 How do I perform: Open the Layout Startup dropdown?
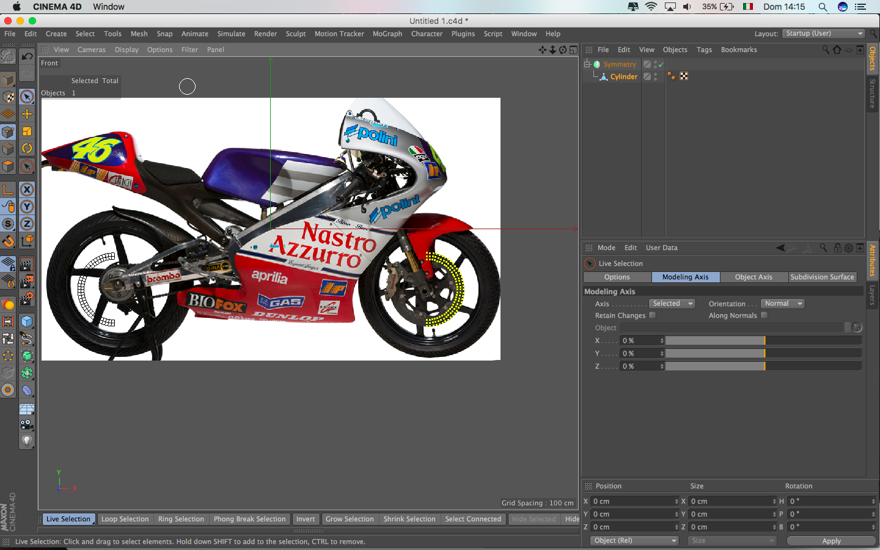pos(824,34)
